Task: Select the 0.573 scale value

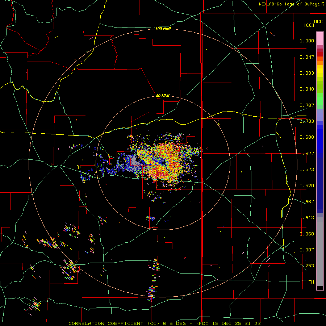Action: (x=307, y=170)
